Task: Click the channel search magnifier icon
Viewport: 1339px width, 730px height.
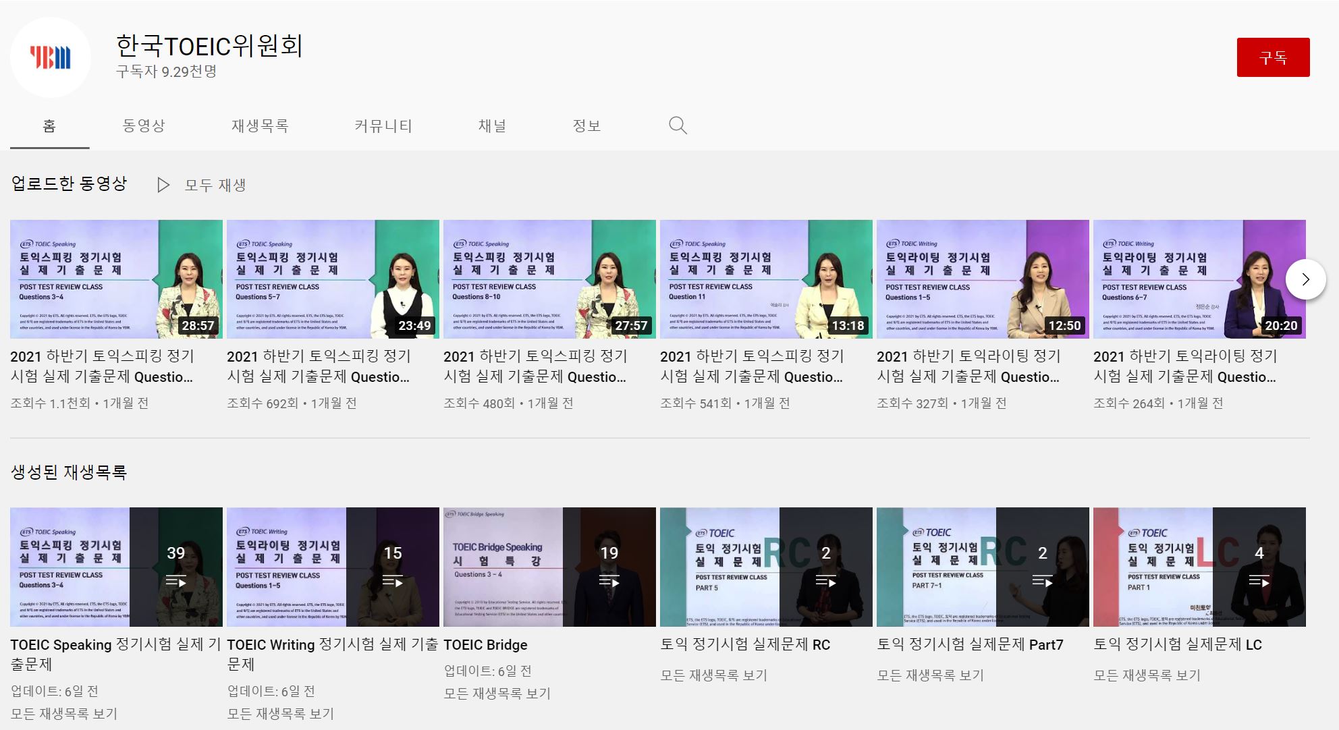Action: coord(678,125)
